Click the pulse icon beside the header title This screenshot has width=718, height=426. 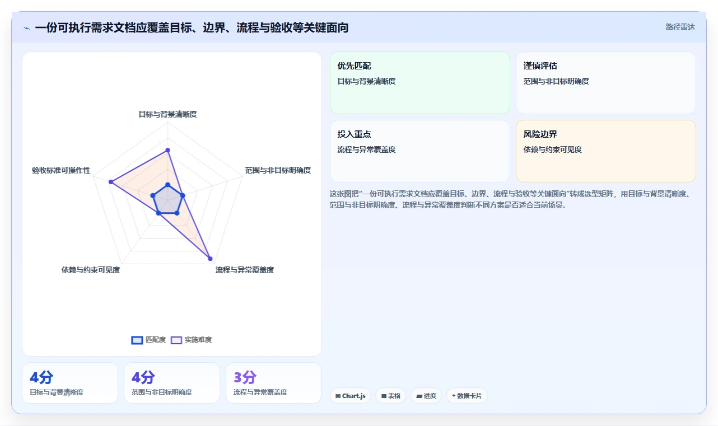coord(27,28)
